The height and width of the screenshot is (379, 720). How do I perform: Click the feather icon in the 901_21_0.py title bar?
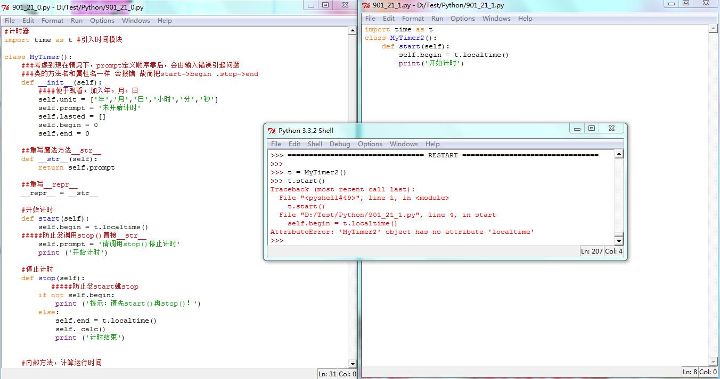click(6, 7)
